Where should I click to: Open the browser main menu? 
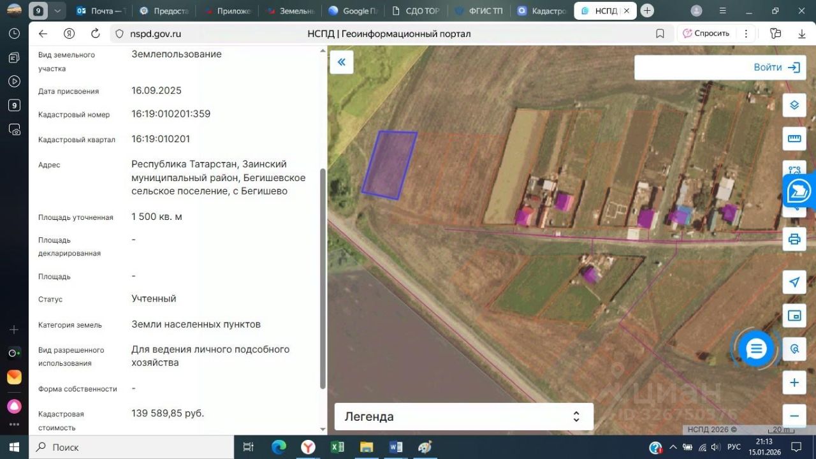coord(722,11)
